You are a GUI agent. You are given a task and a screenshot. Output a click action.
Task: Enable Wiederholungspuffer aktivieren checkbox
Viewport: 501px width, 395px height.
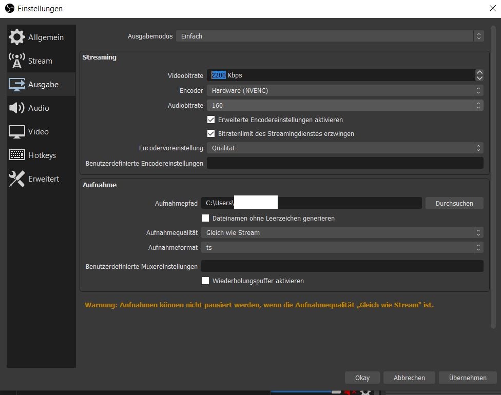point(205,281)
